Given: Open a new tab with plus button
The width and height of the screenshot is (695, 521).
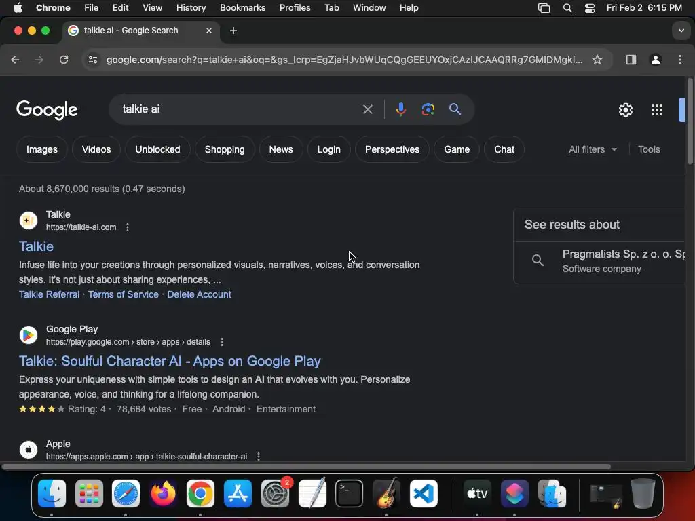Looking at the screenshot, I should point(233,31).
